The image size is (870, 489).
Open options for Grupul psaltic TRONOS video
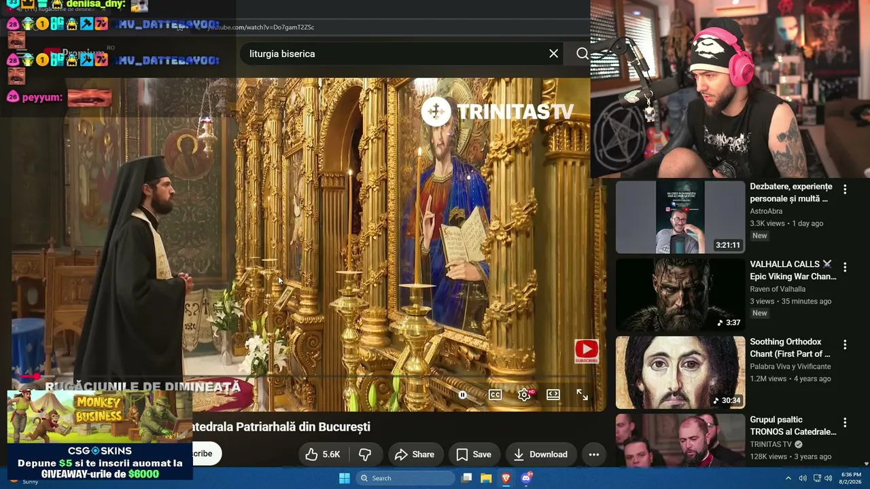click(x=845, y=422)
